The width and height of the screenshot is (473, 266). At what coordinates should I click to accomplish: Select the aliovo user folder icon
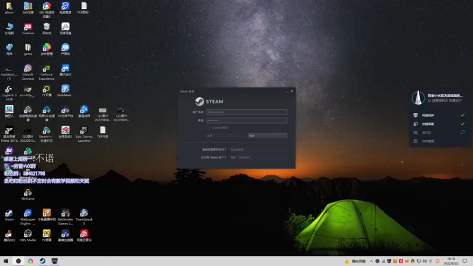tap(9, 8)
